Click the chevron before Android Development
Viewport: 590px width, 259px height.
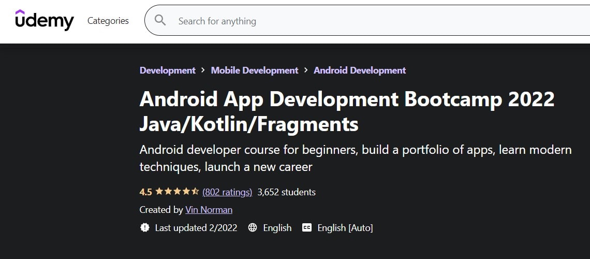[x=306, y=70]
